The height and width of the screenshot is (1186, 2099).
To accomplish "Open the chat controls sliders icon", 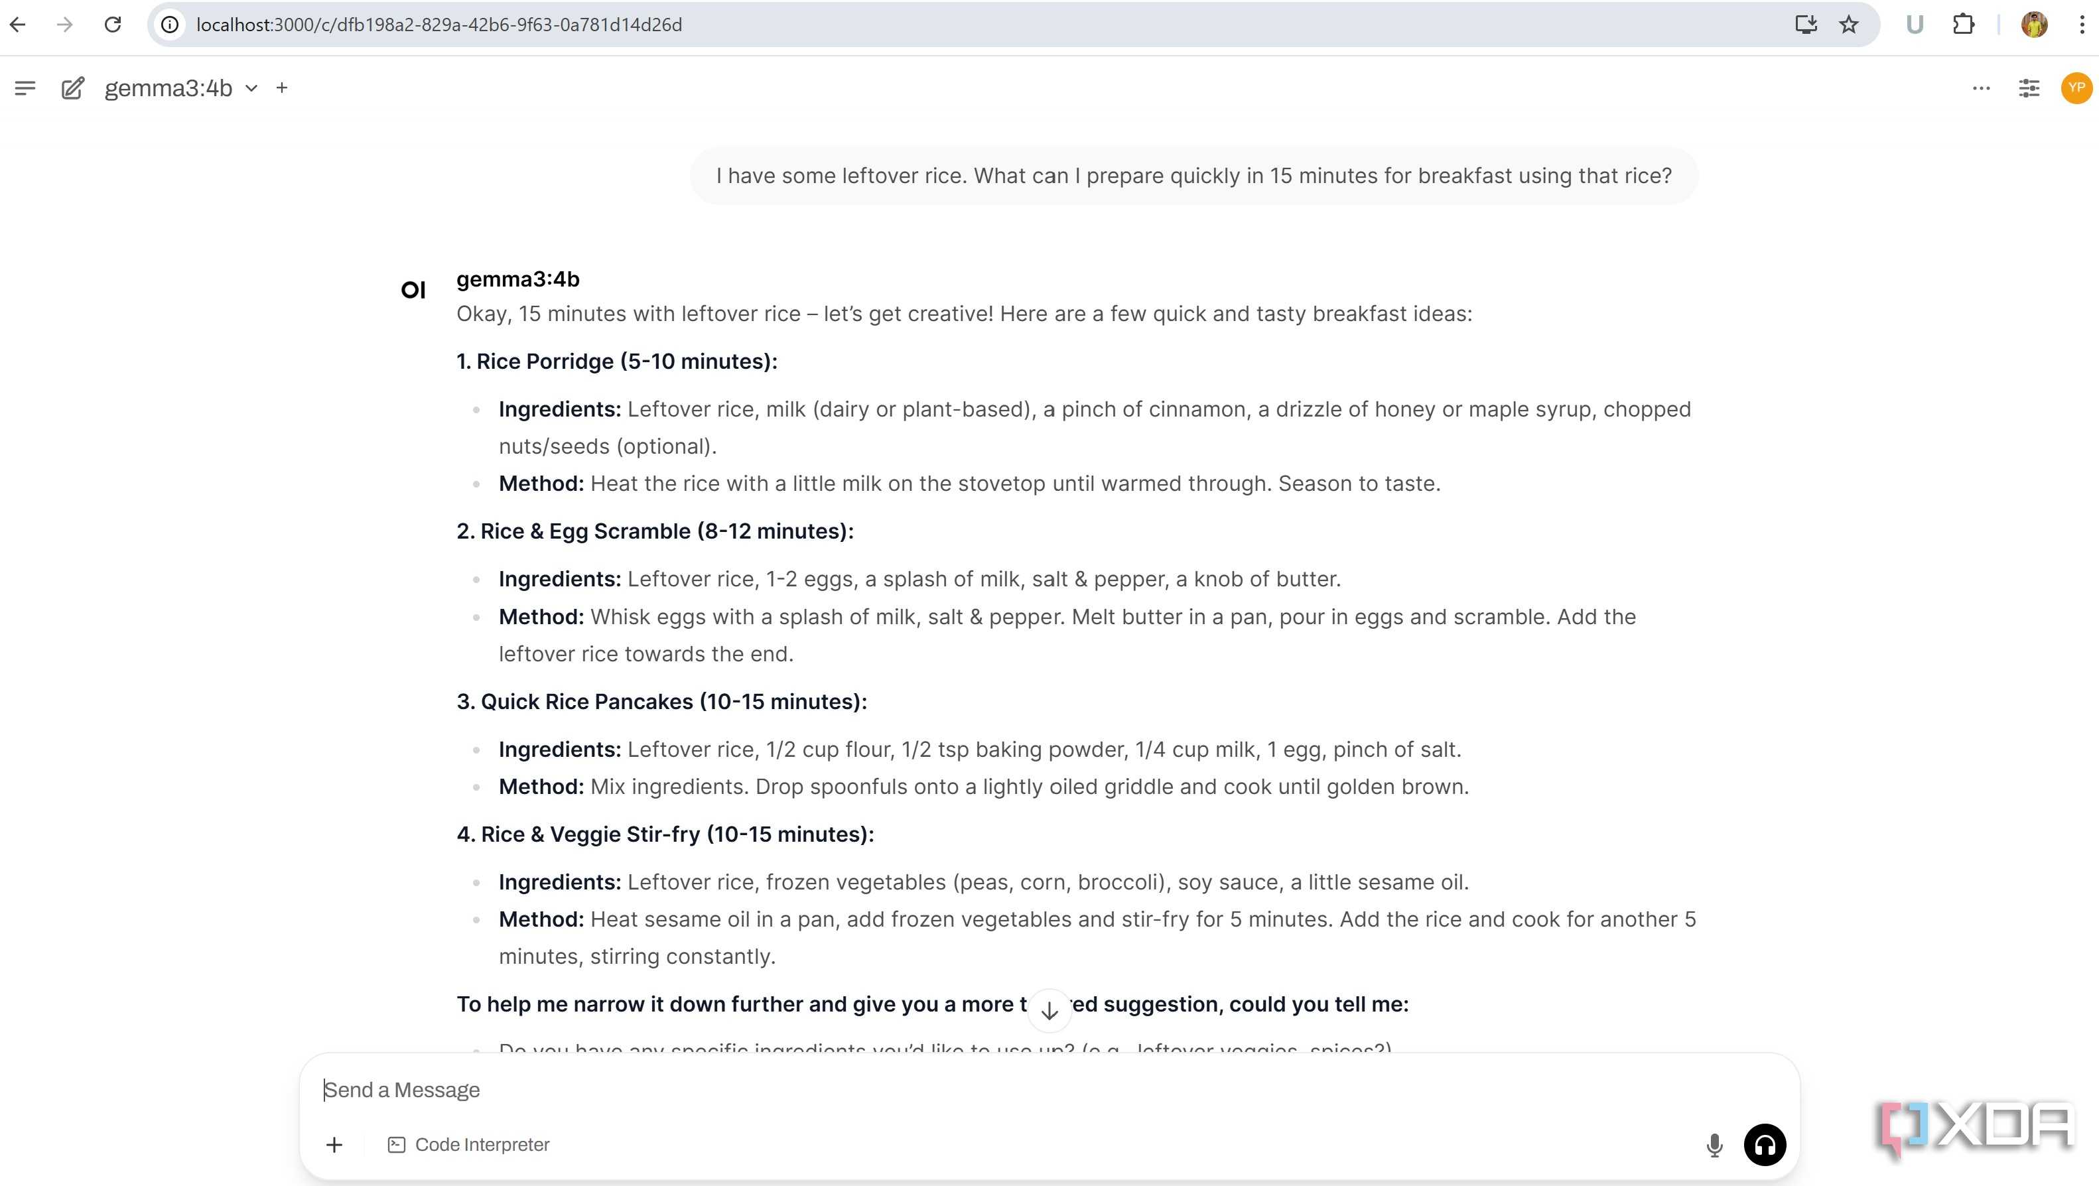I will 2029,88.
